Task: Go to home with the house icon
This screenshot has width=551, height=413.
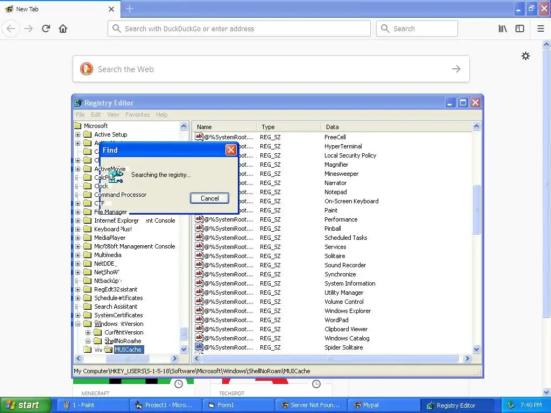Action: tap(63, 29)
